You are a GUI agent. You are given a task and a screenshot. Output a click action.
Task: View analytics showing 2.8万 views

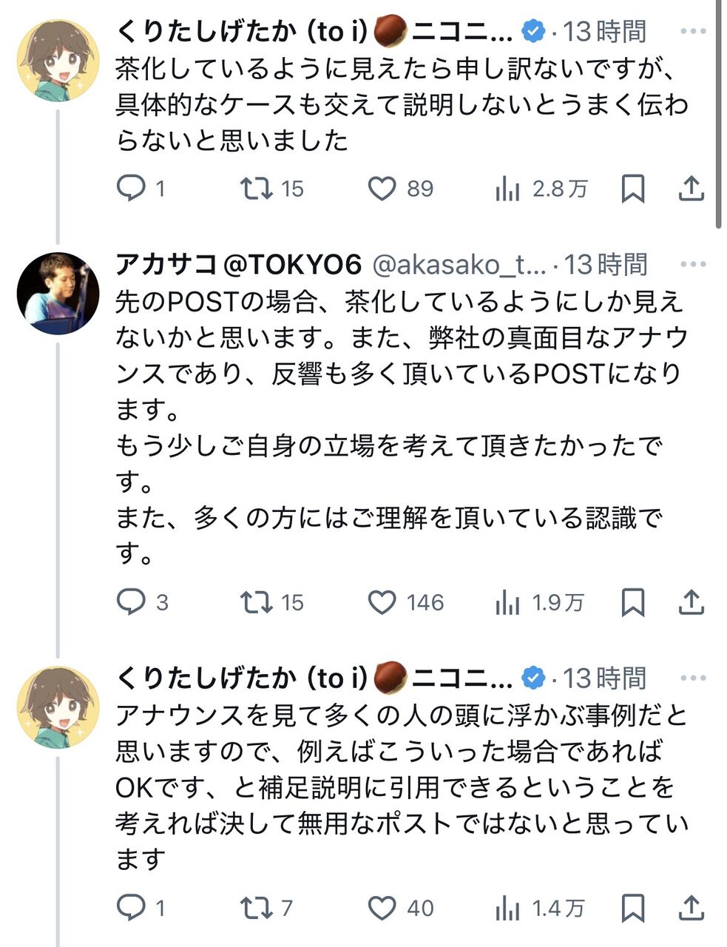click(x=508, y=189)
